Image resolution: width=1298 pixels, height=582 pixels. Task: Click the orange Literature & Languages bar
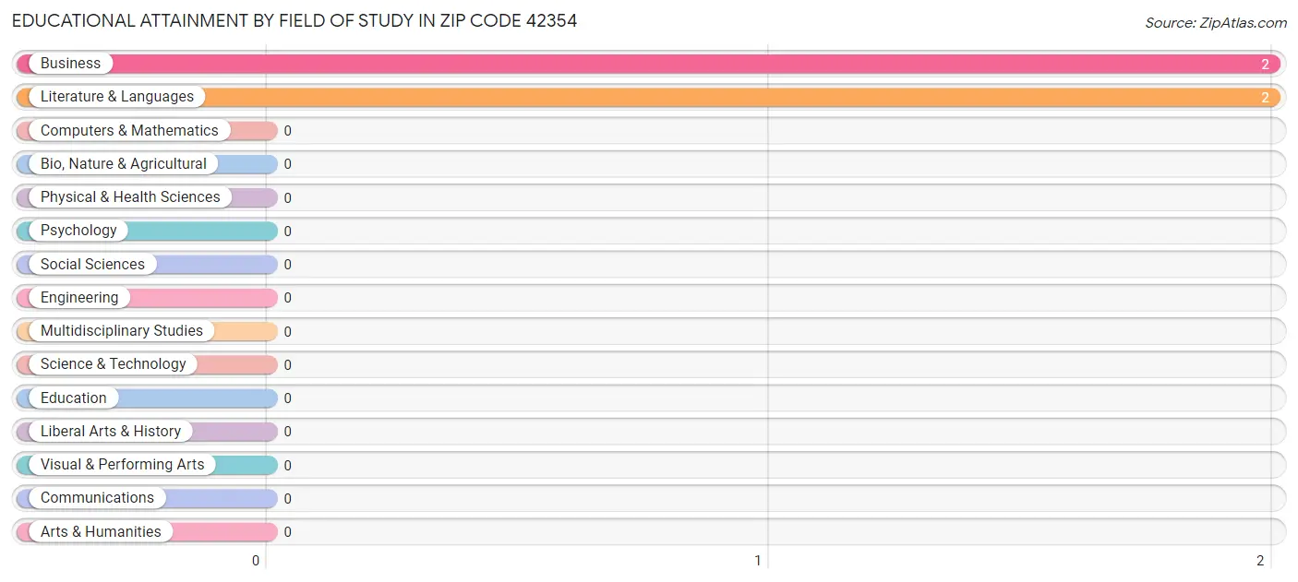click(x=648, y=97)
